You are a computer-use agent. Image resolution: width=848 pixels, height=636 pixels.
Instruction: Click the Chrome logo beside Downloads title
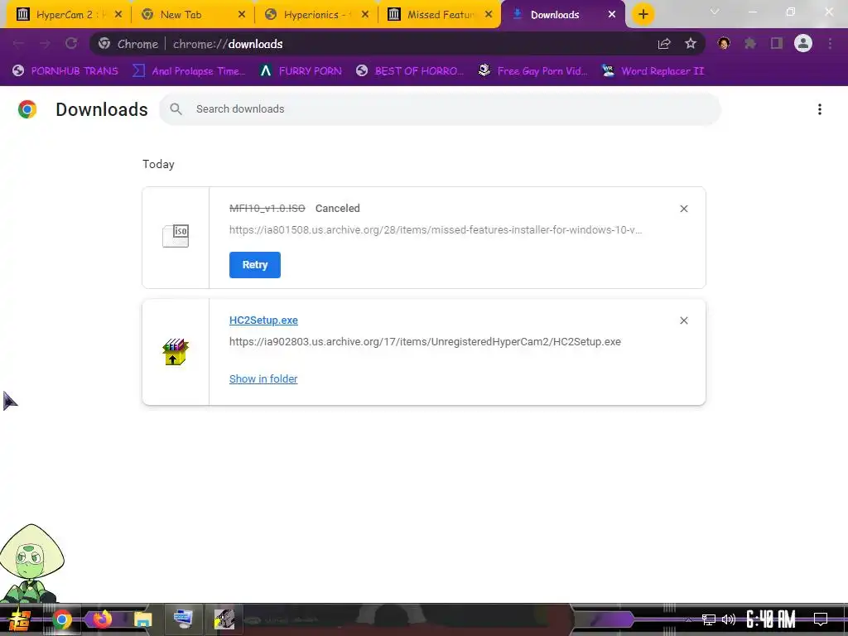coord(27,109)
